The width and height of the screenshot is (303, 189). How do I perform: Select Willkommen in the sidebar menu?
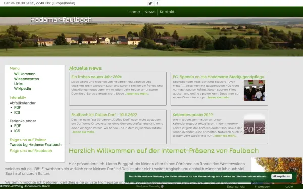tap(25, 74)
